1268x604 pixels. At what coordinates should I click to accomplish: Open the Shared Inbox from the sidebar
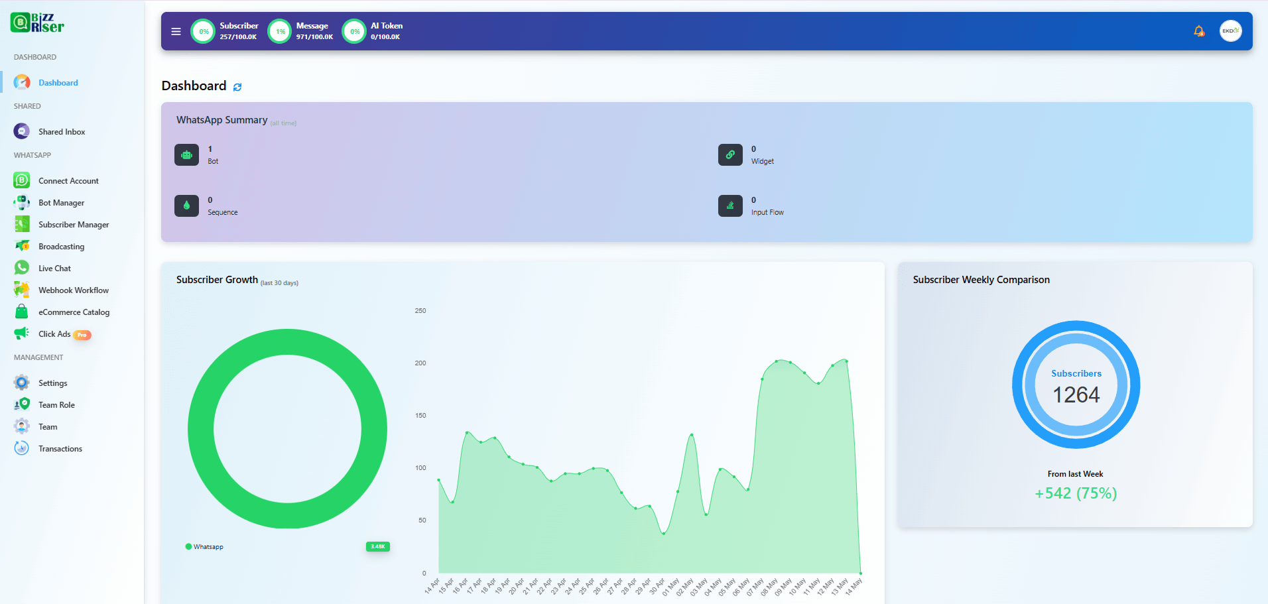tap(61, 131)
